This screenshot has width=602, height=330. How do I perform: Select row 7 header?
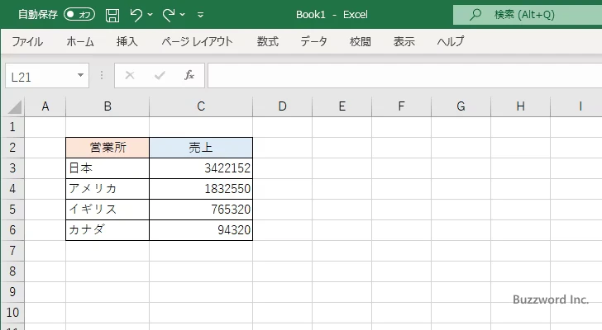[x=12, y=251]
